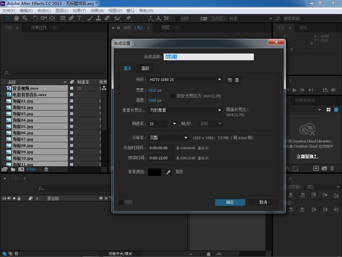Mute audio in the preview panel

pyautogui.click(x=333, y=90)
